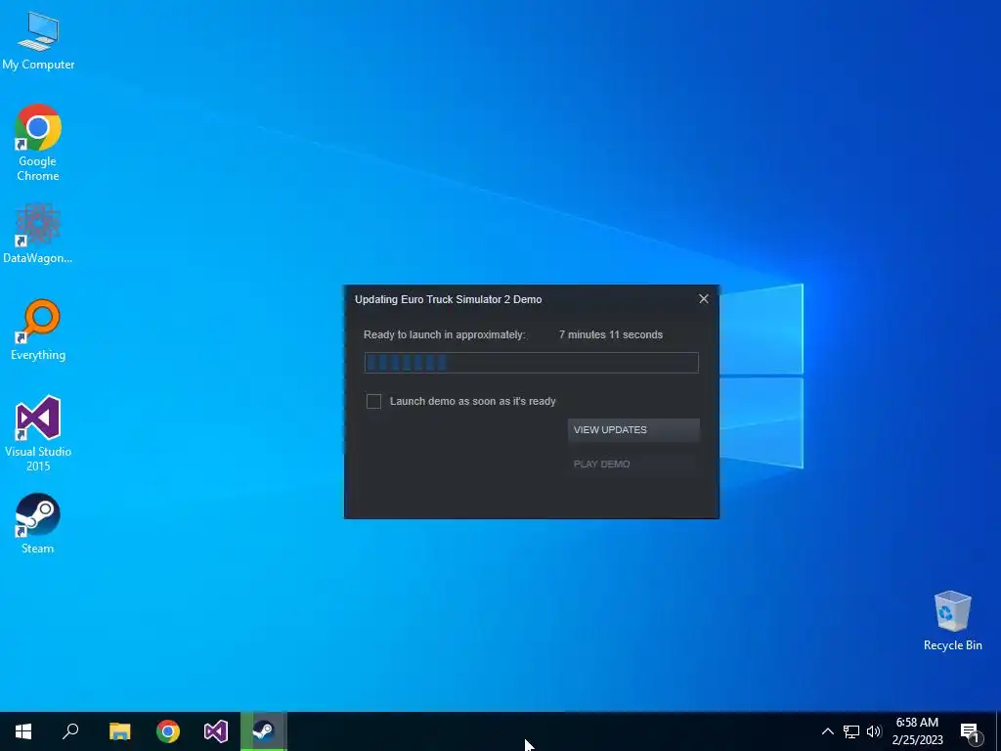This screenshot has height=751, width=1001.
Task: Open the Recycle Bin
Action: [952, 621]
